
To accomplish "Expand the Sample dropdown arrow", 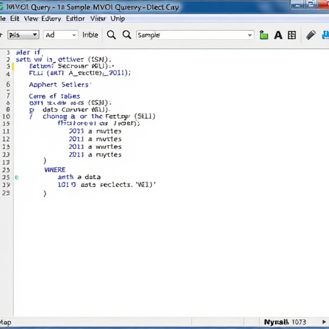I will (x=250, y=35).
